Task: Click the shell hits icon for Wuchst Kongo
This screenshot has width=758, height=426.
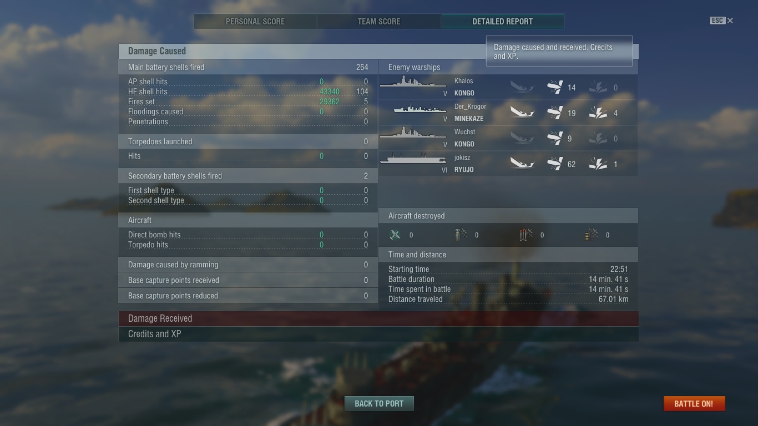Action: (555, 138)
